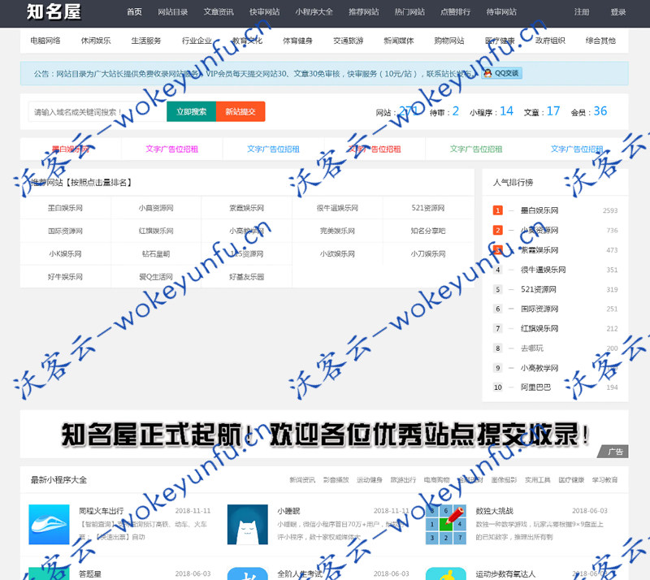The width and height of the screenshot is (650, 580).
Task: Open 热门网站 in the top navigation
Action: pyautogui.click(x=409, y=12)
